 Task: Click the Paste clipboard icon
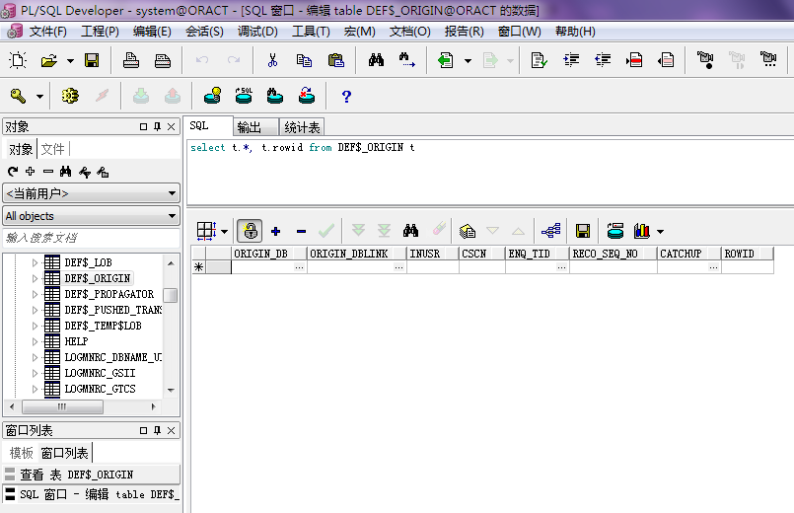tap(335, 61)
